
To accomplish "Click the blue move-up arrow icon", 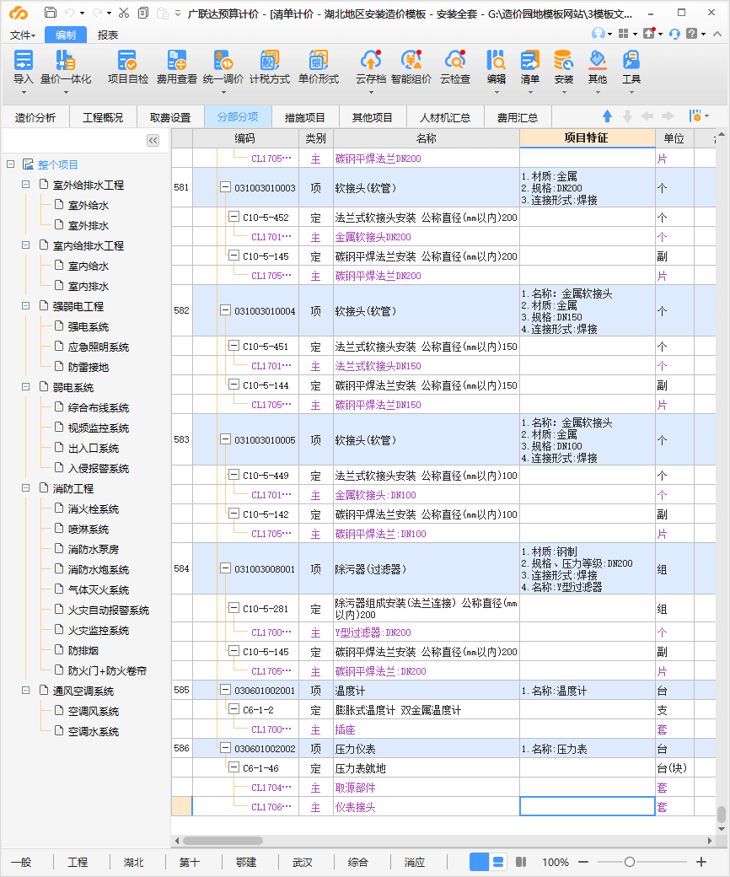I will pos(607,116).
